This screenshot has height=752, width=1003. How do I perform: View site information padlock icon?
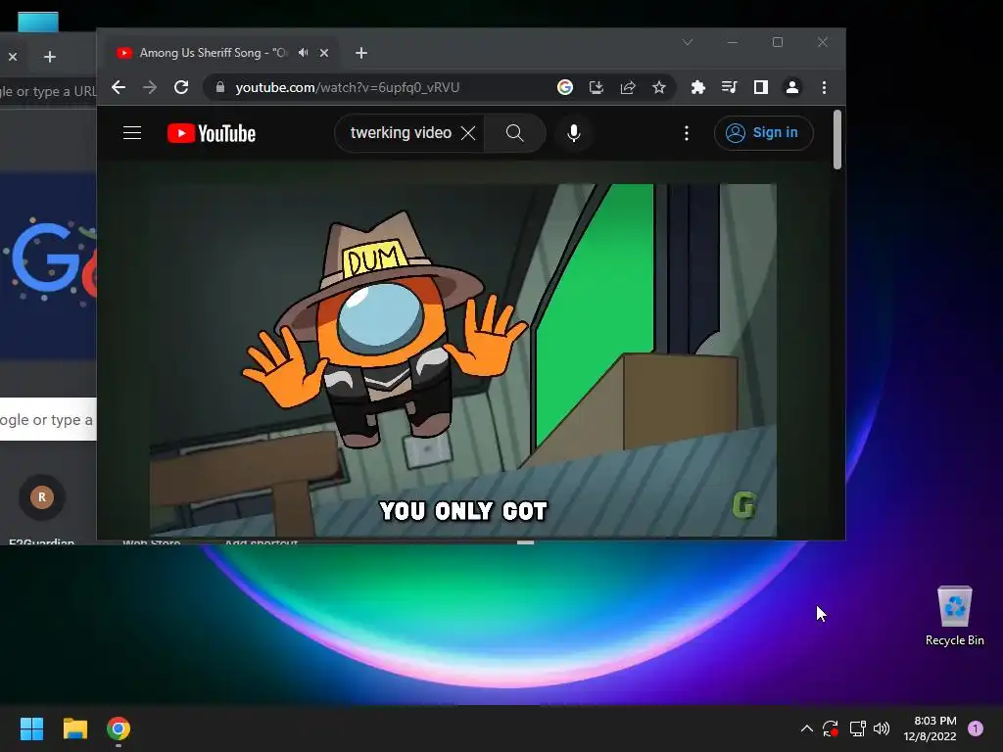click(x=220, y=87)
